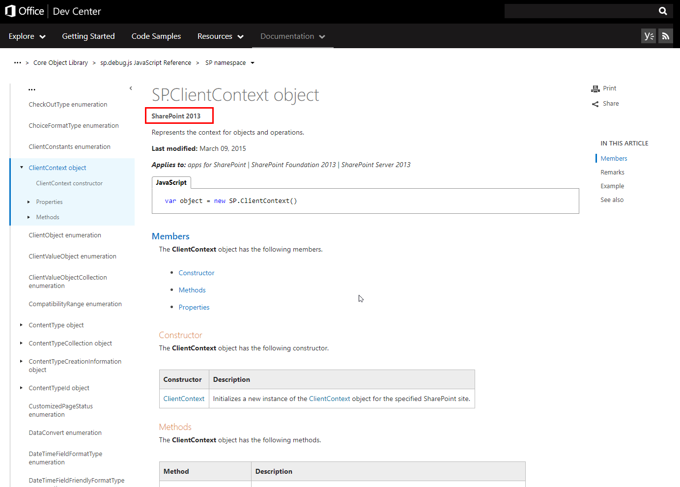Viewport: 680px width, 487px height.
Task: Expand the Methods tree node in sidebar
Action: pos(28,217)
